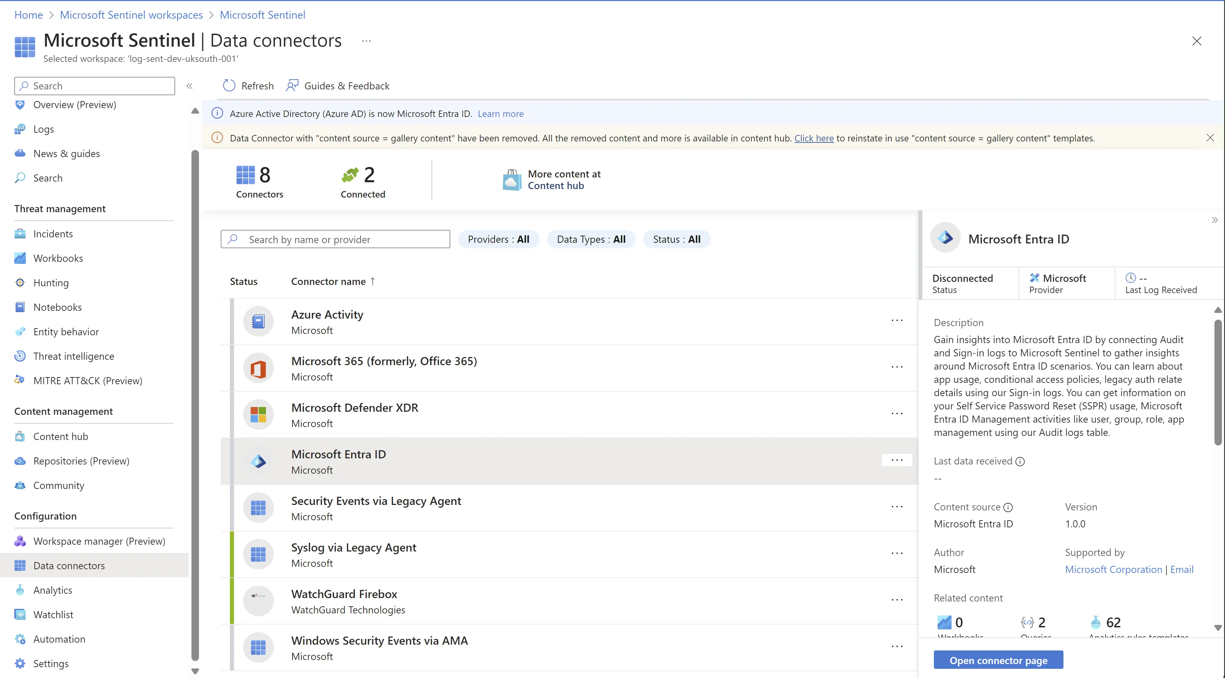
Task: Click the Automation gears icon
Action: click(x=20, y=639)
